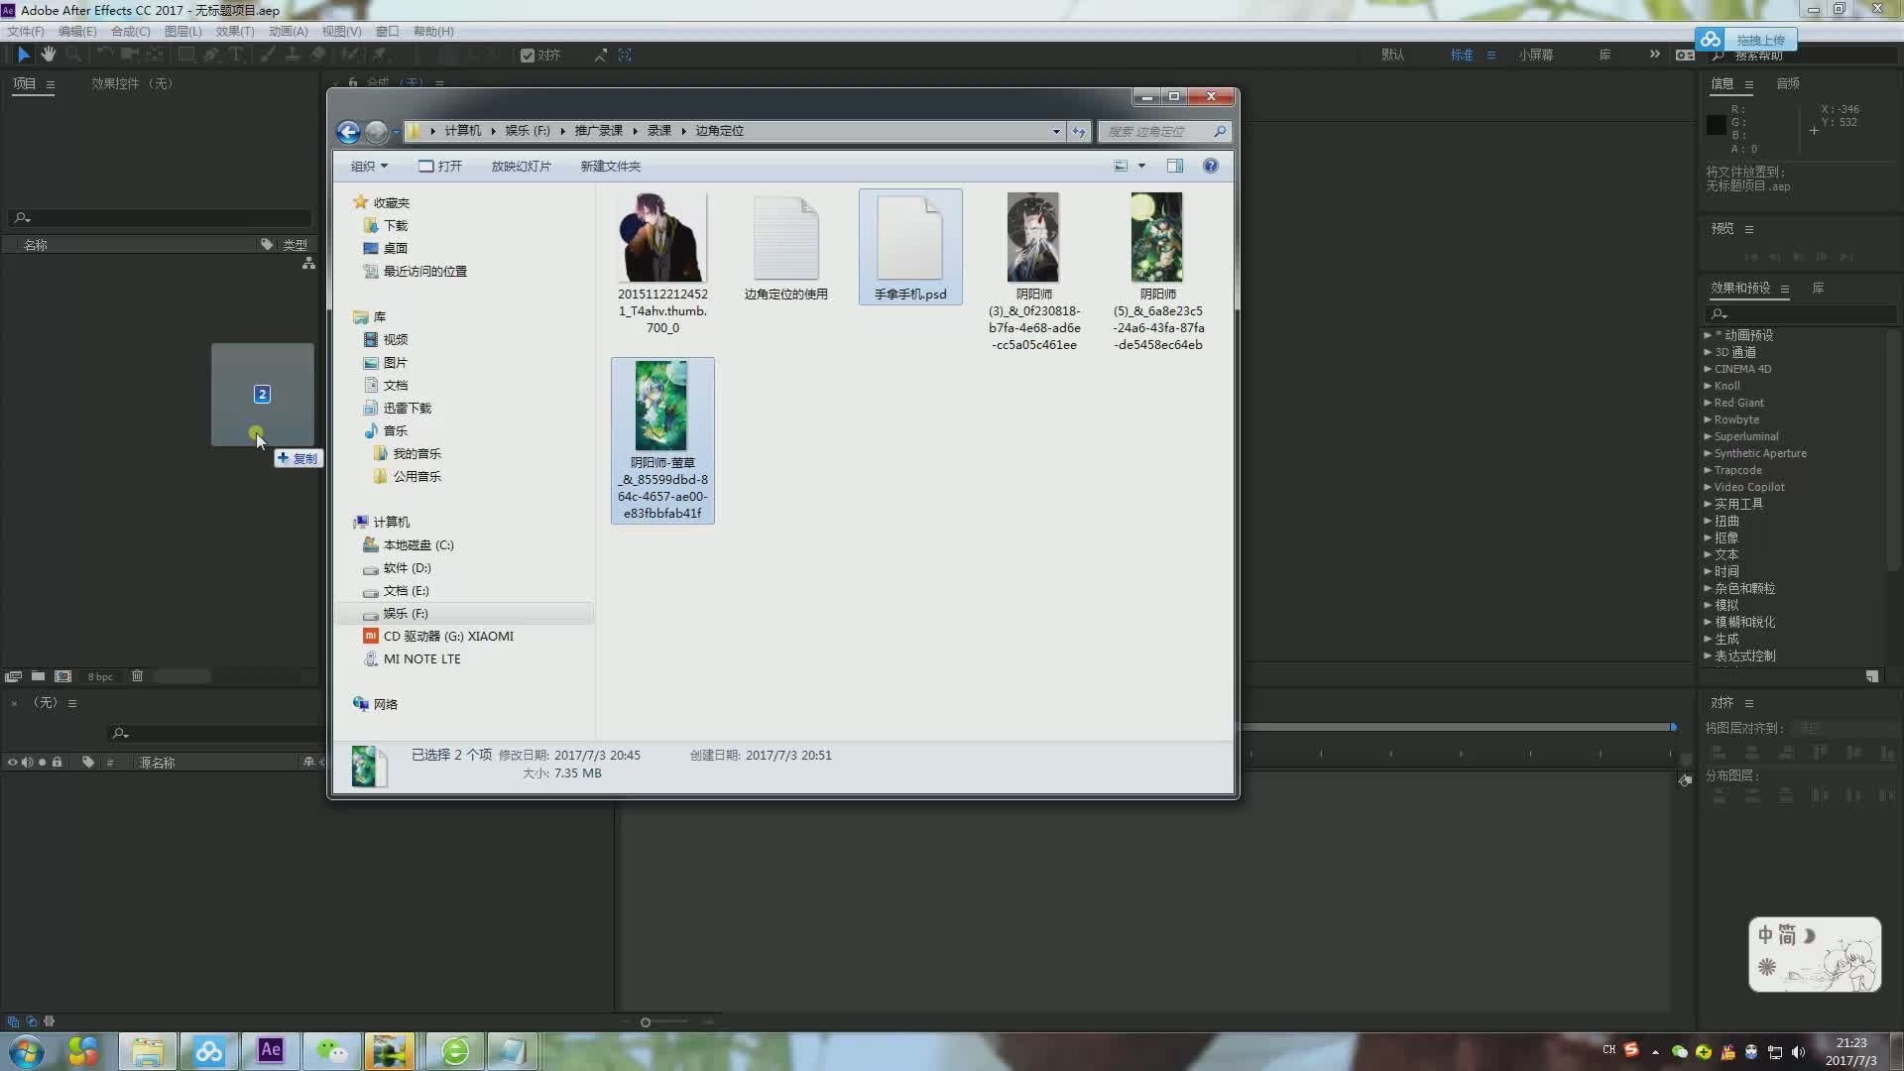The height and width of the screenshot is (1071, 1904).
Task: Select the Selection (arrow) tool
Action: click(x=24, y=55)
